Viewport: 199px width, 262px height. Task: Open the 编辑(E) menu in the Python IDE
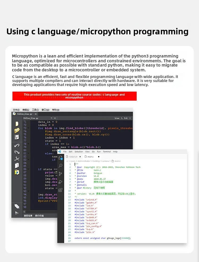click(26, 110)
